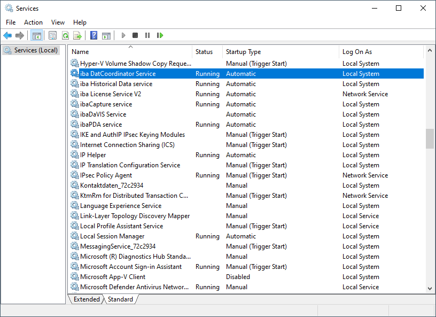Sort by the Log On As column header
The height and width of the screenshot is (317, 436).
[381, 52]
